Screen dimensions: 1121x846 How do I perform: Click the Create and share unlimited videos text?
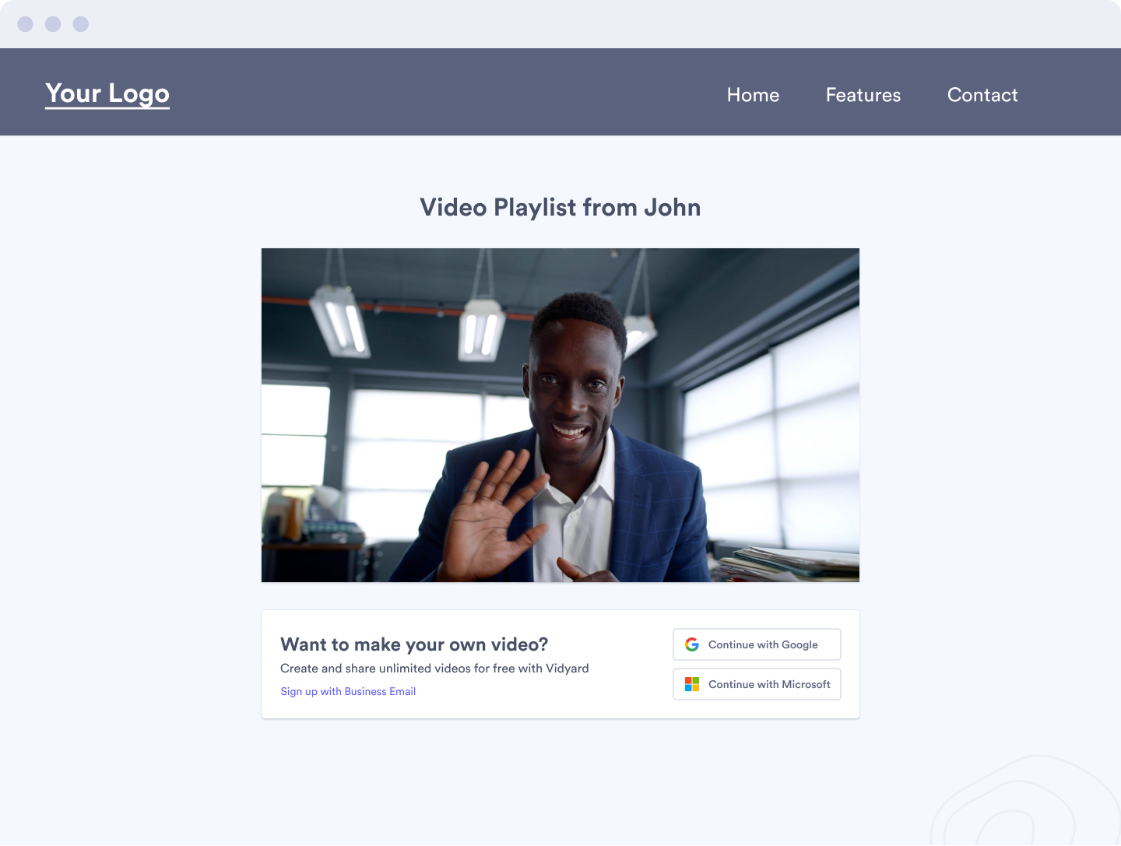tap(434, 669)
